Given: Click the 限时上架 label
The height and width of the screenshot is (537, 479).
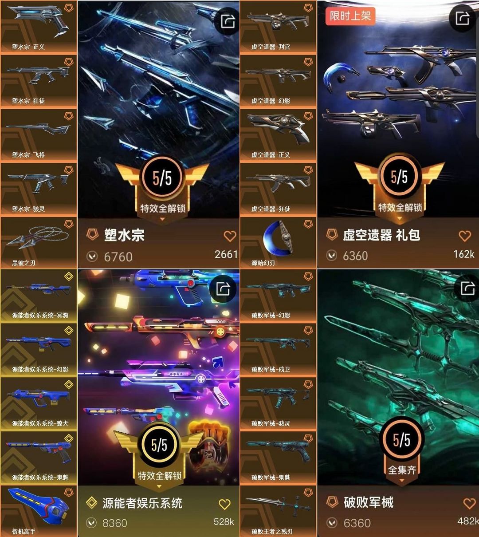Looking at the screenshot, I should click(350, 16).
